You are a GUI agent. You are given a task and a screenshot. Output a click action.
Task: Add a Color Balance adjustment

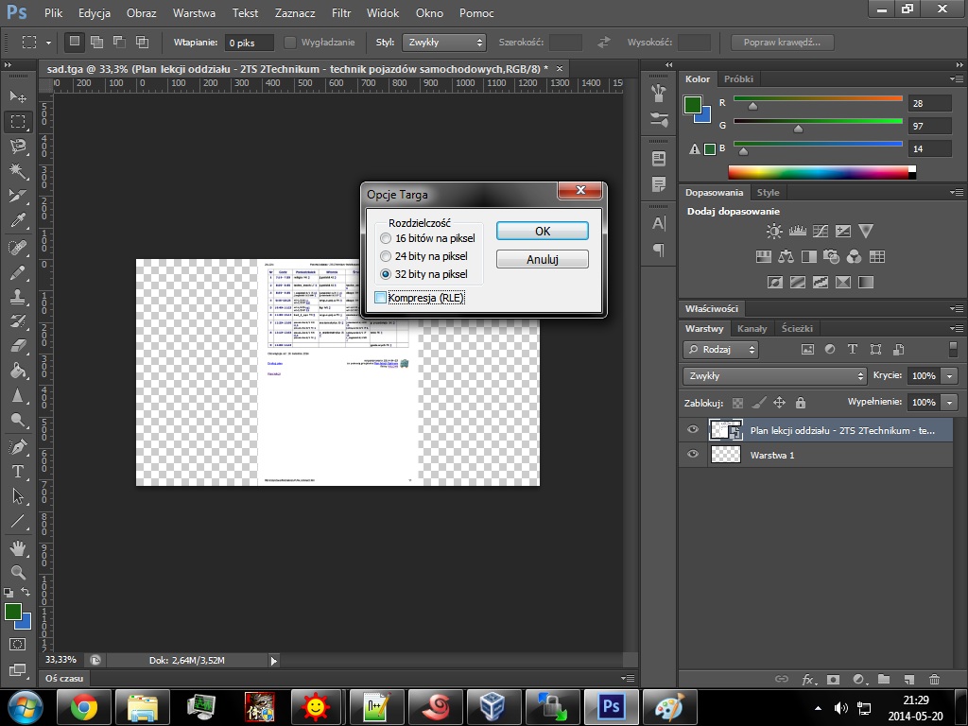786,257
